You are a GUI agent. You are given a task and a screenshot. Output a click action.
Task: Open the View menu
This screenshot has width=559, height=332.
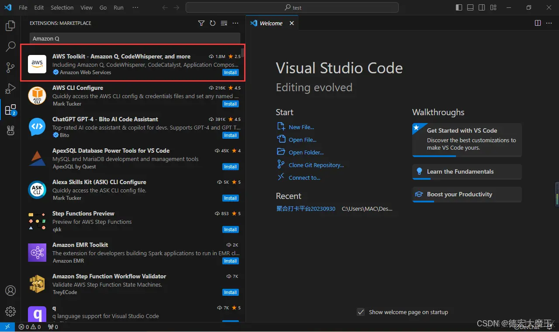(x=86, y=7)
